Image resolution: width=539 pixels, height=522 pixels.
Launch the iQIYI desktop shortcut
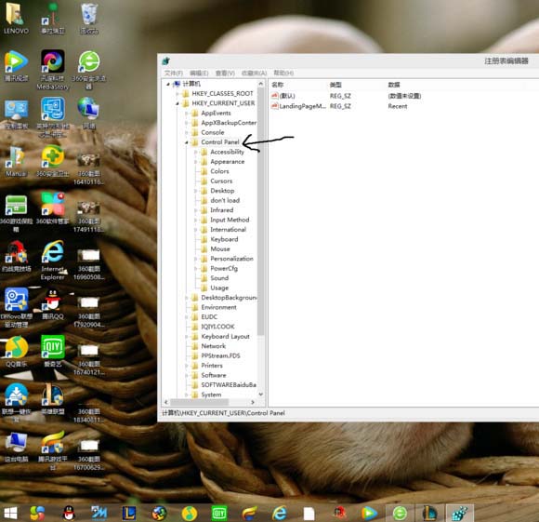53,351
